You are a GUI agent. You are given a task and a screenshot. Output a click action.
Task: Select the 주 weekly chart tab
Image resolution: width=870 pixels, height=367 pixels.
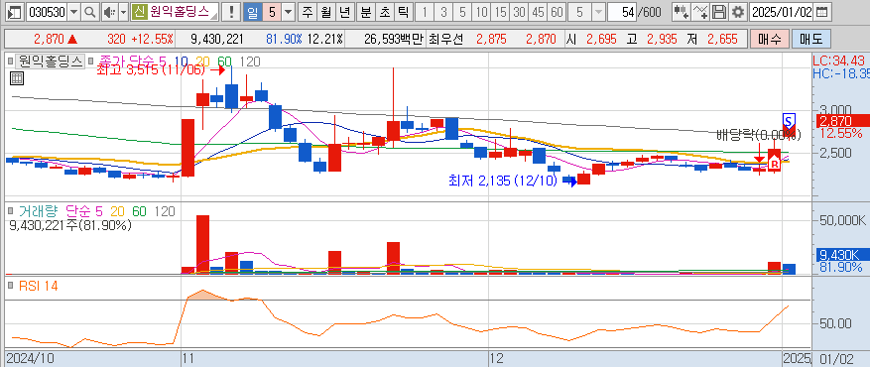tap(307, 12)
